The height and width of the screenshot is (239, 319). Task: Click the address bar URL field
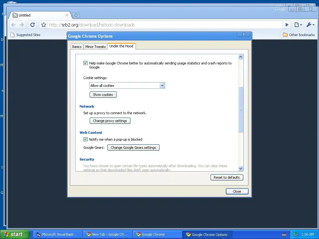pyautogui.click(x=165, y=25)
